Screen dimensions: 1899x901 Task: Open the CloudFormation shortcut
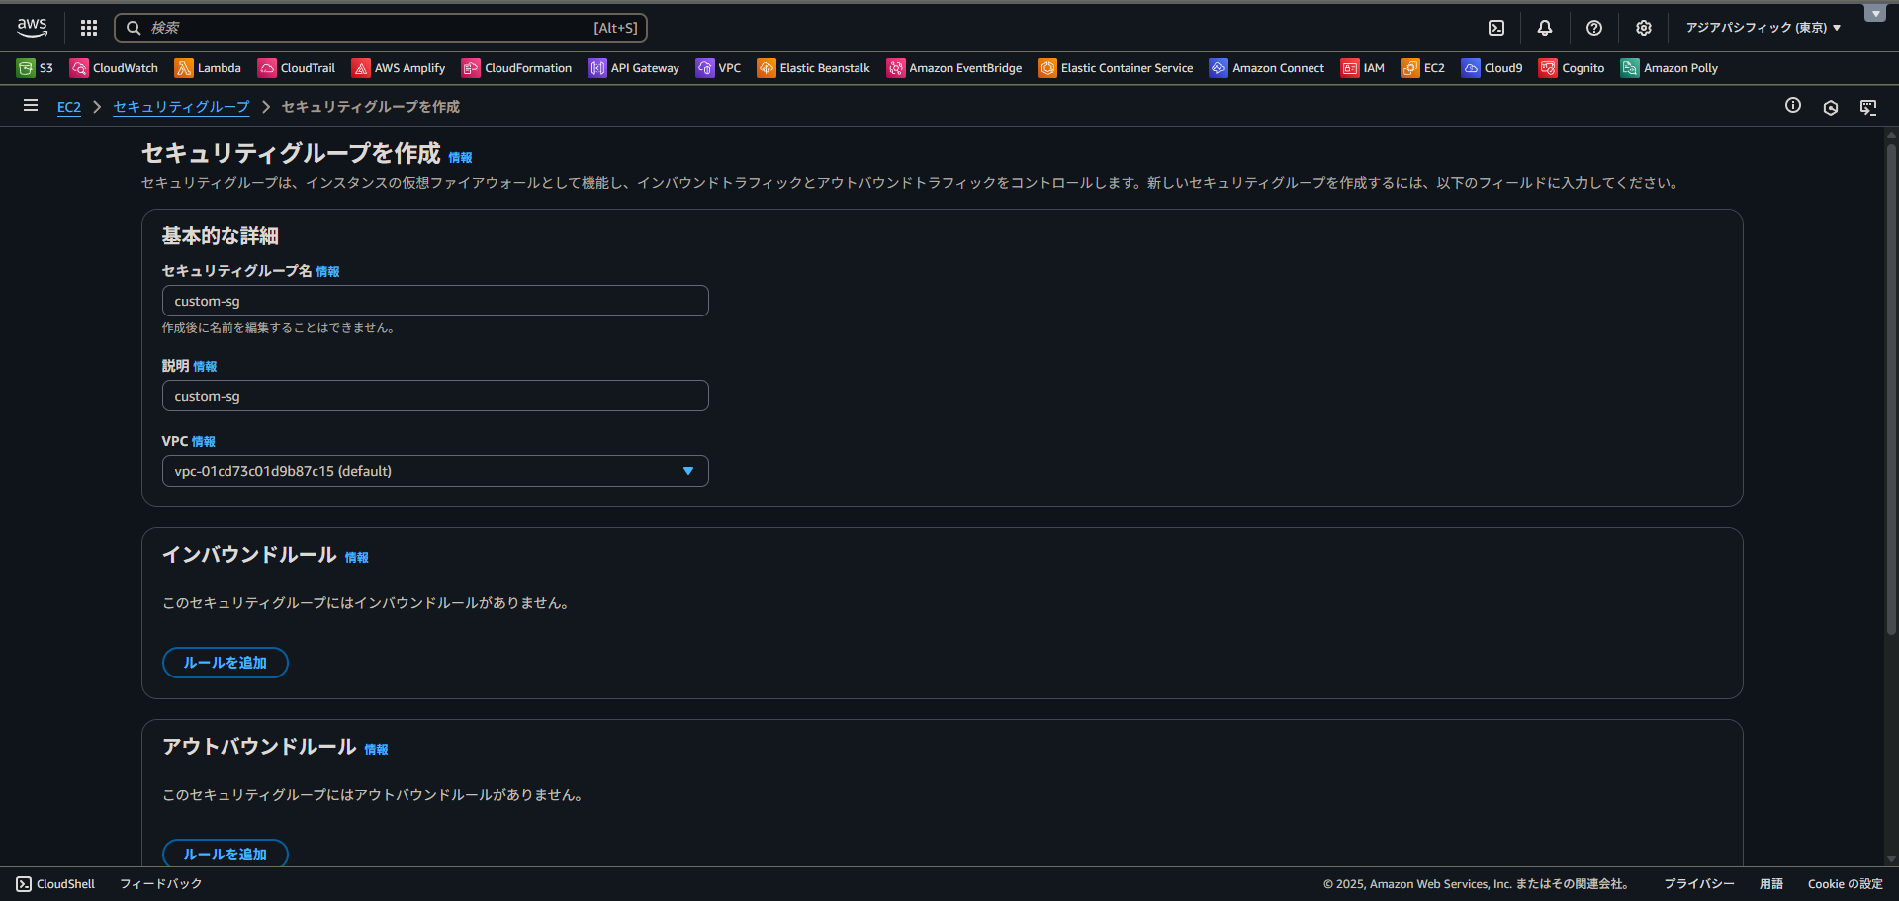coord(516,68)
